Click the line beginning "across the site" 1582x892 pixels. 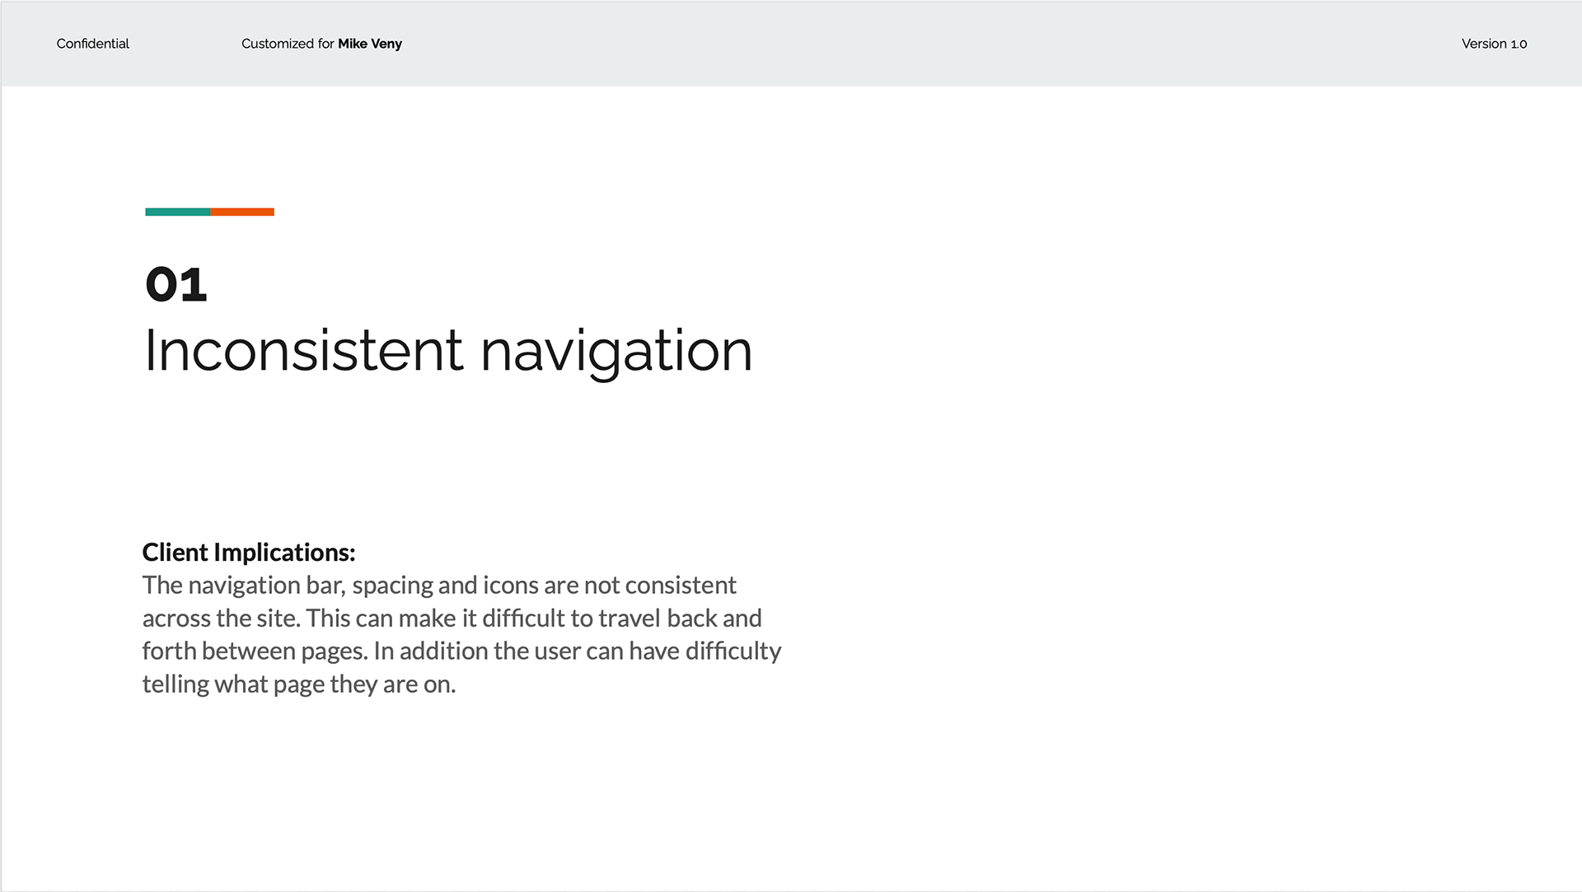click(x=452, y=619)
